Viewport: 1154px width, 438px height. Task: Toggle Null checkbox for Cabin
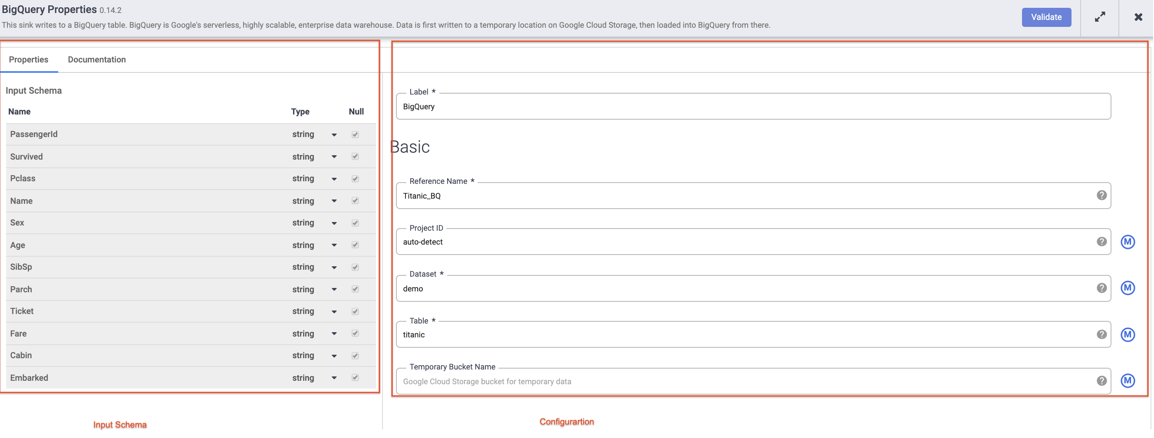(355, 356)
